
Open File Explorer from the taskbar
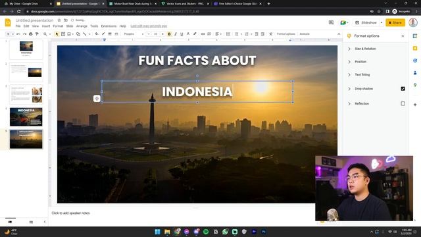167,232
